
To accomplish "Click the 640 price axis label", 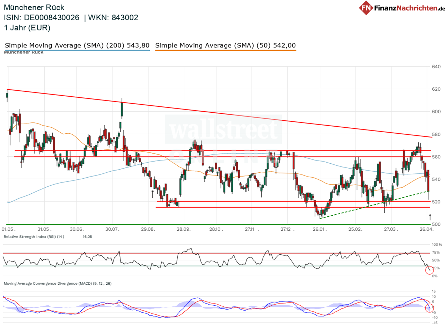I will coord(437,67).
